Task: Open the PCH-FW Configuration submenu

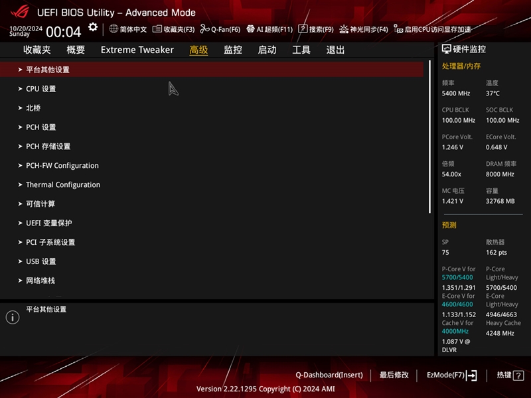Action: tap(62, 165)
